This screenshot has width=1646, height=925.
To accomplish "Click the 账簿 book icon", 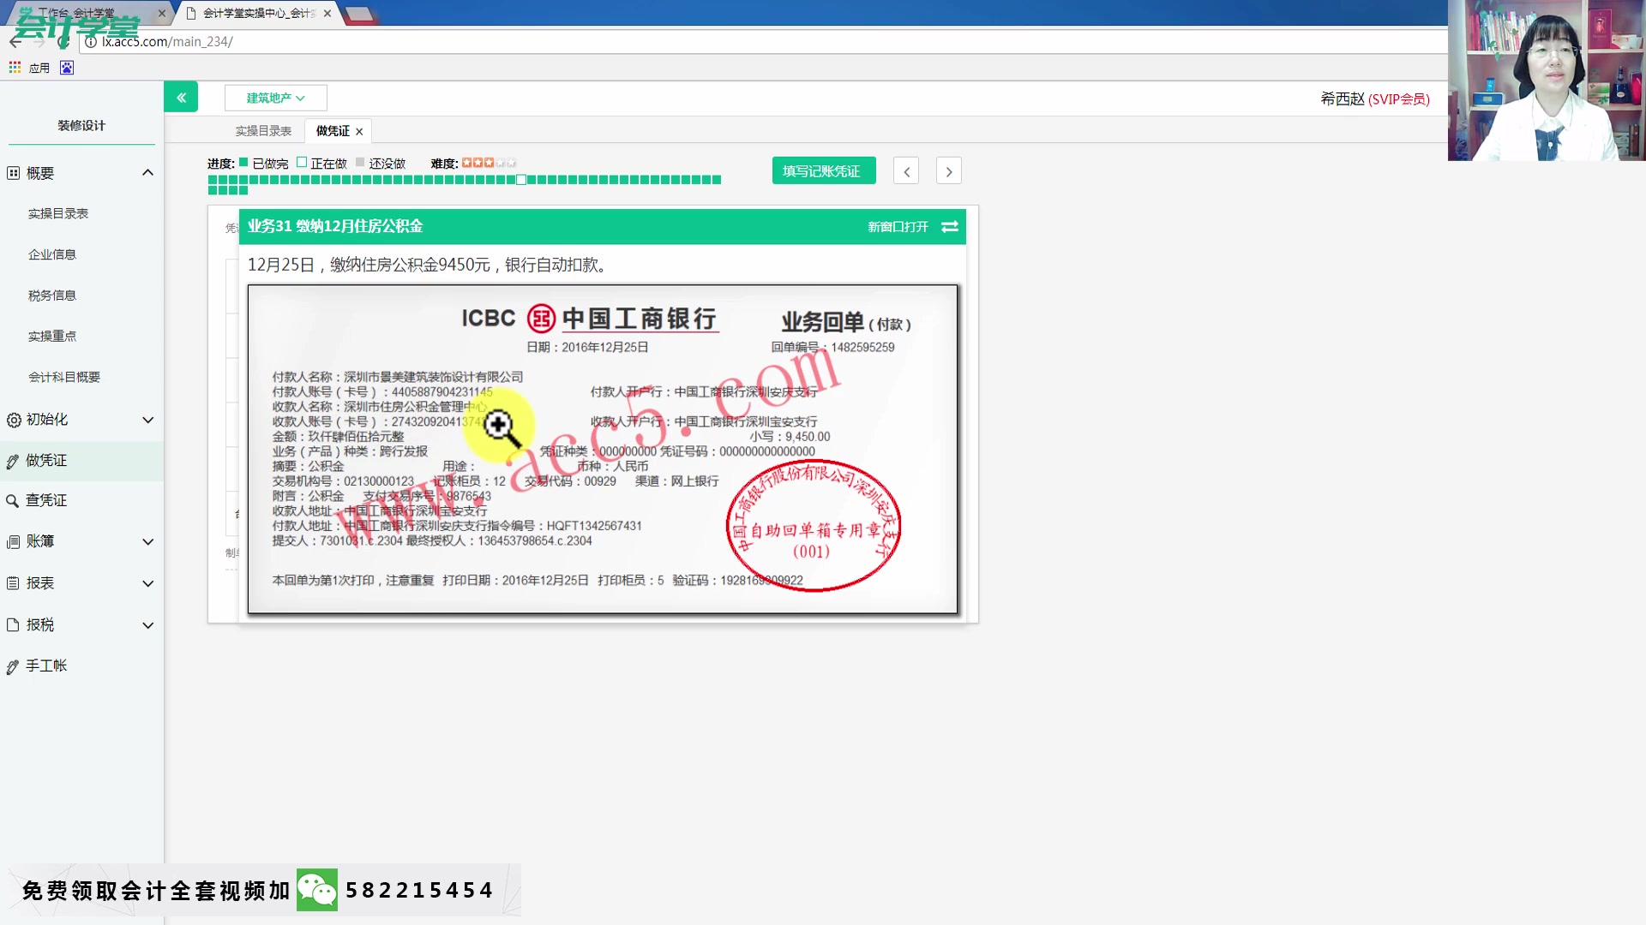I will coord(13,542).
